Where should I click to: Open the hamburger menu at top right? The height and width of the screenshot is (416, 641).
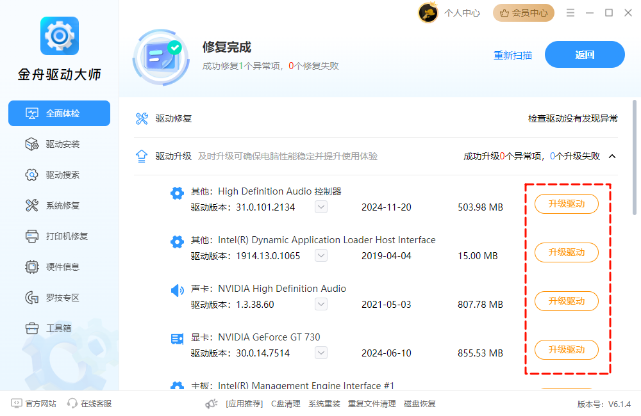tap(570, 12)
